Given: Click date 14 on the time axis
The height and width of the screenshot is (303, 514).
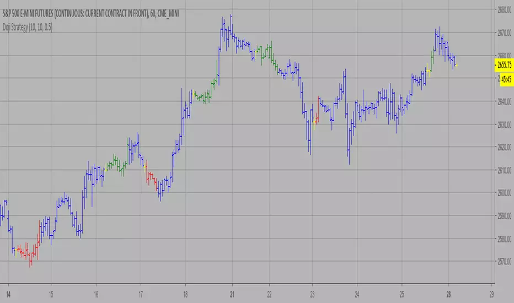Looking at the screenshot, I should (x=8, y=295).
